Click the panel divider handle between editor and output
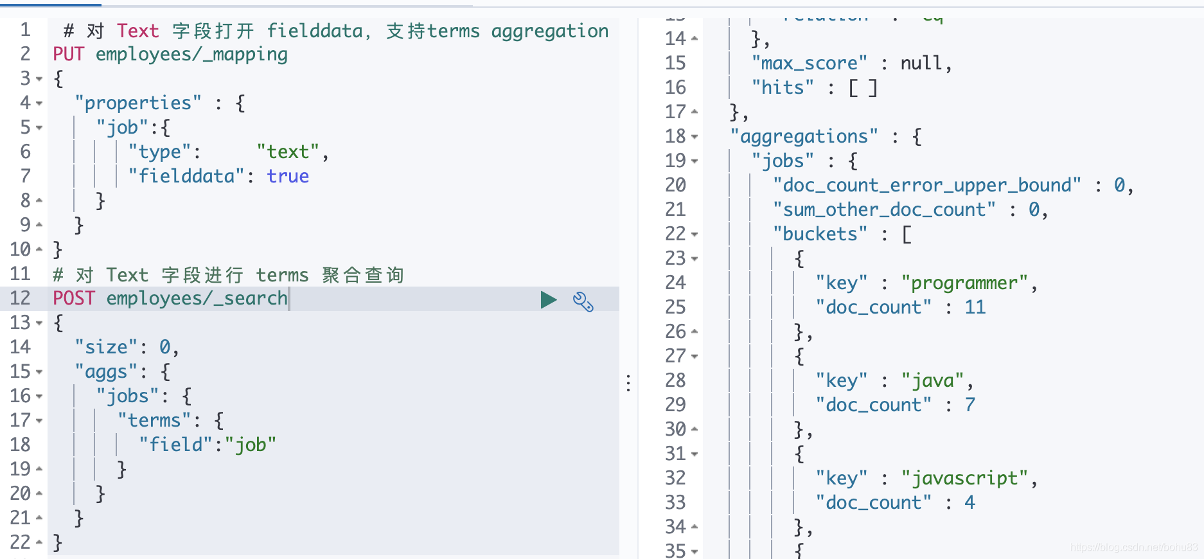Image resolution: width=1204 pixels, height=559 pixels. coord(628,384)
